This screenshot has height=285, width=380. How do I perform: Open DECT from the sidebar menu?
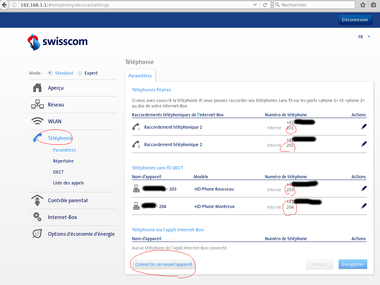coord(58,172)
